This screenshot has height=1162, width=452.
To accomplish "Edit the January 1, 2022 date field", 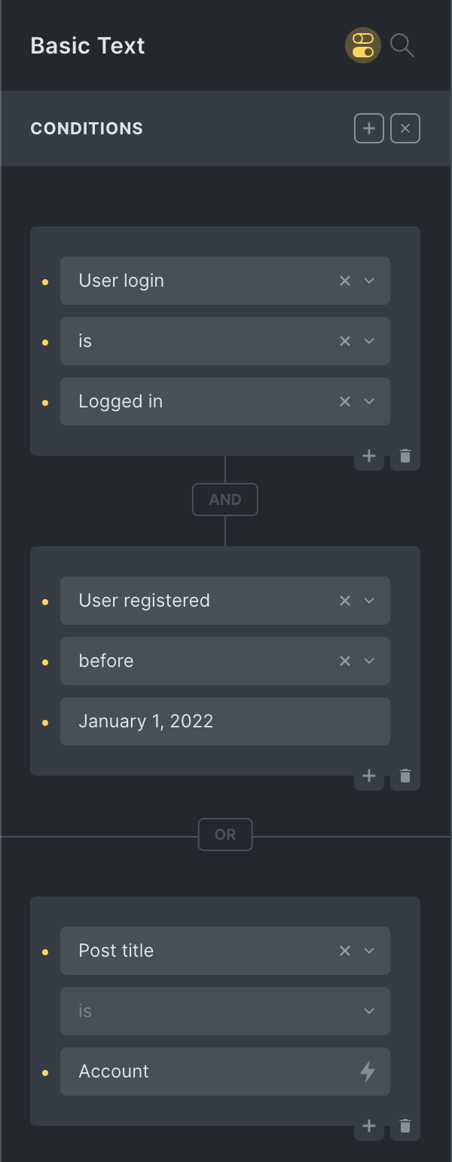I will tap(224, 721).
